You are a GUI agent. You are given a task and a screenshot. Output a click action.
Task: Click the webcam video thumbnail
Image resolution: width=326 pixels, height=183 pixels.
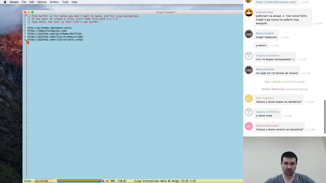(x=284, y=160)
